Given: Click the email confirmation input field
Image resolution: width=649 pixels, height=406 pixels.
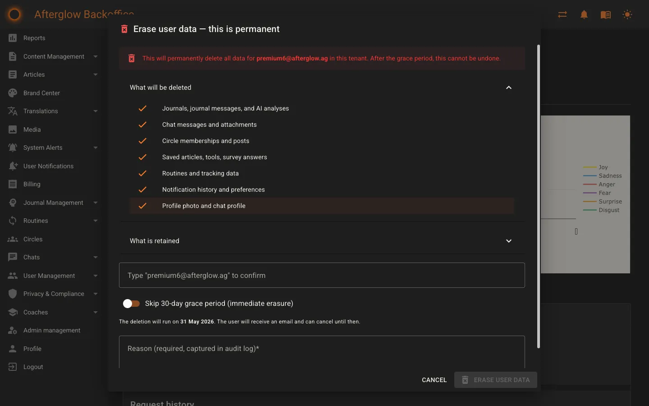Looking at the screenshot, I should pyautogui.click(x=322, y=275).
